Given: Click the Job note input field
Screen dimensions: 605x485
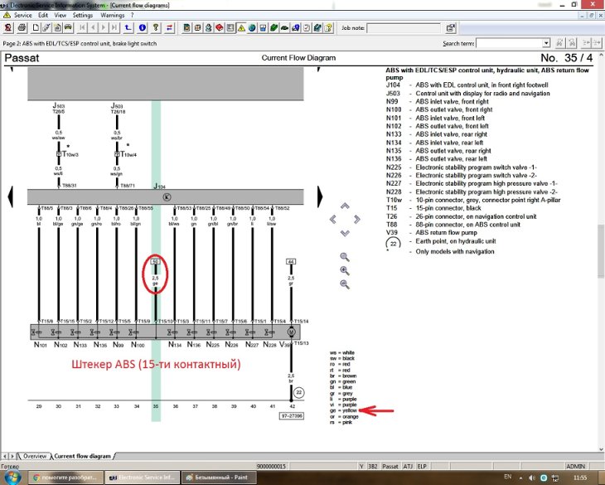Looking at the screenshot, I should tap(404, 28).
